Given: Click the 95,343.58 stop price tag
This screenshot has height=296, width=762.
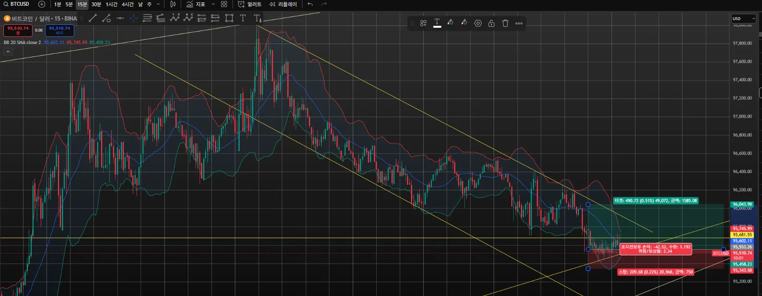Looking at the screenshot, I should 742,270.
